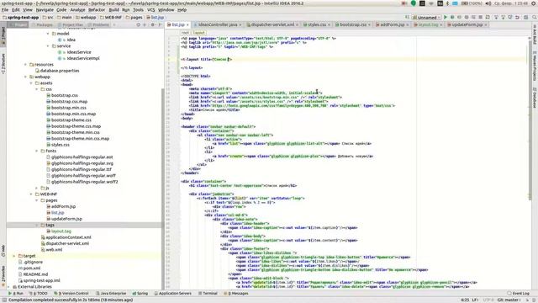Collapse the fonts folder

37,151
